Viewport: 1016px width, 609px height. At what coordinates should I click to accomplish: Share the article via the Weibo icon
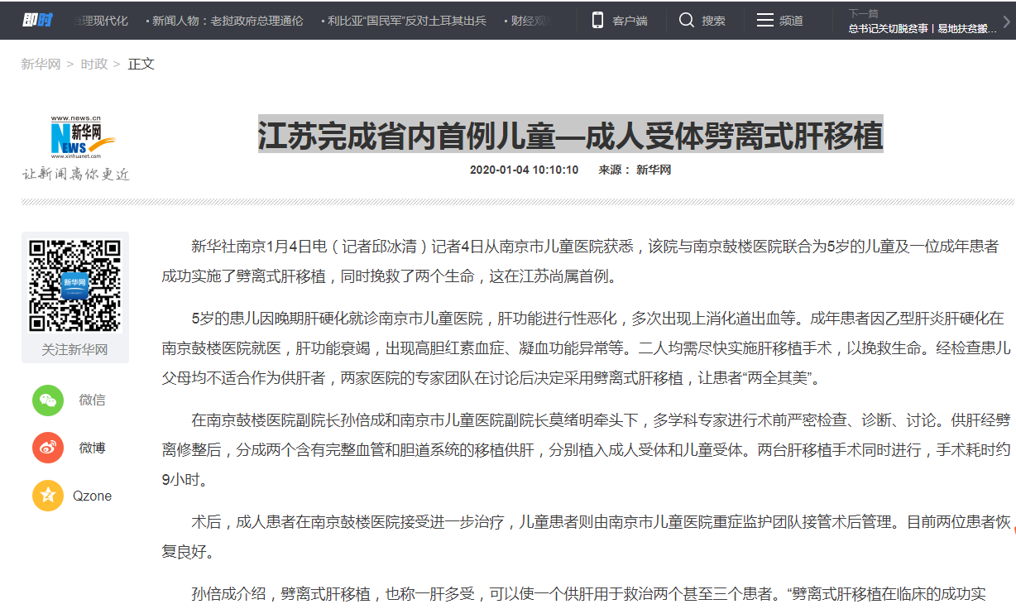(x=48, y=448)
